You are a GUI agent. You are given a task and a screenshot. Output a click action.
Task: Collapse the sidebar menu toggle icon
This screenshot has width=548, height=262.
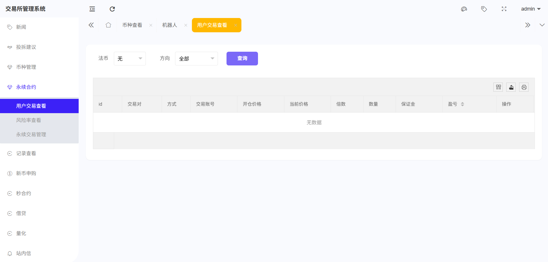[x=92, y=9]
